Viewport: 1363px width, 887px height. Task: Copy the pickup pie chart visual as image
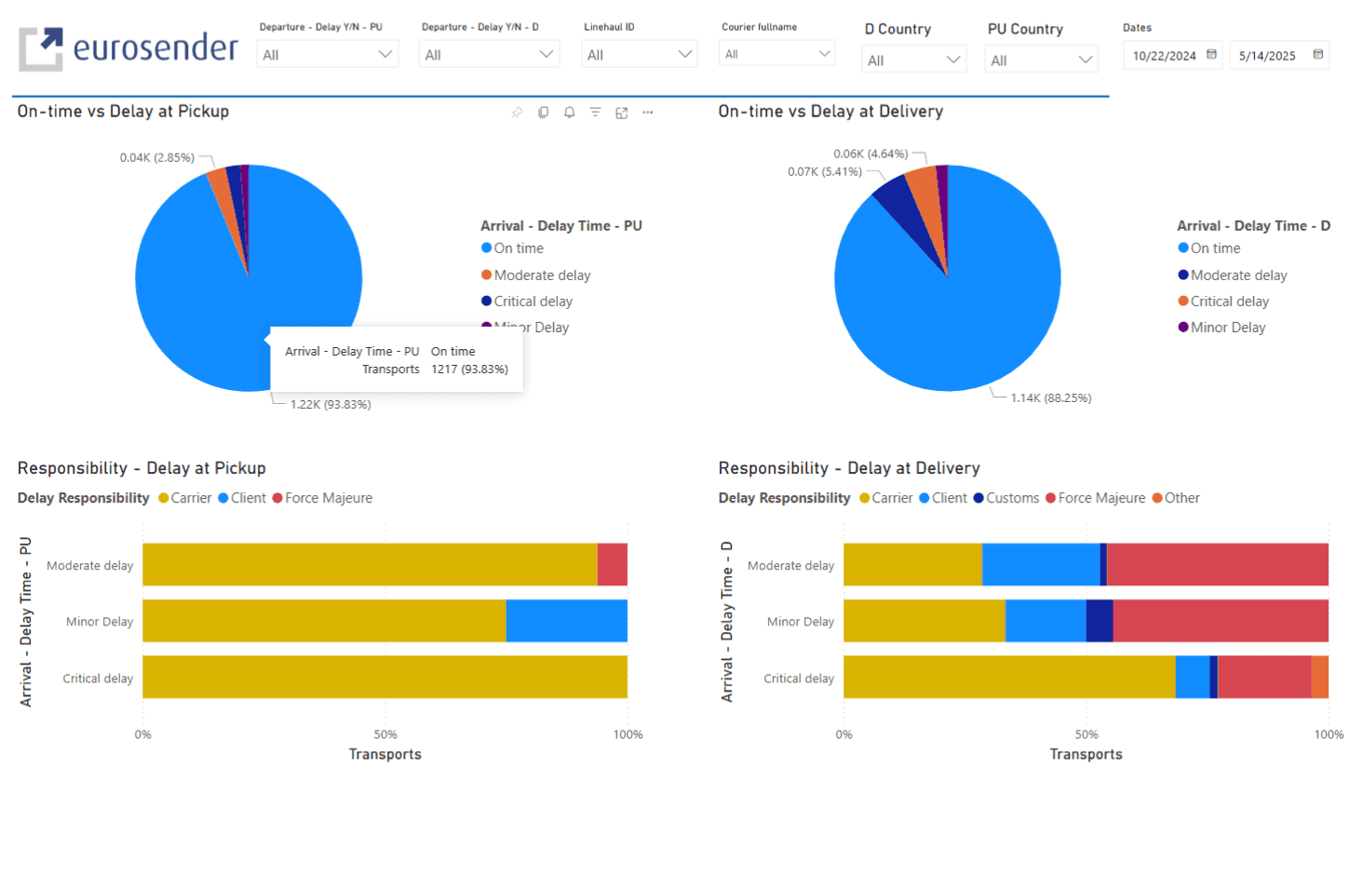tap(543, 113)
